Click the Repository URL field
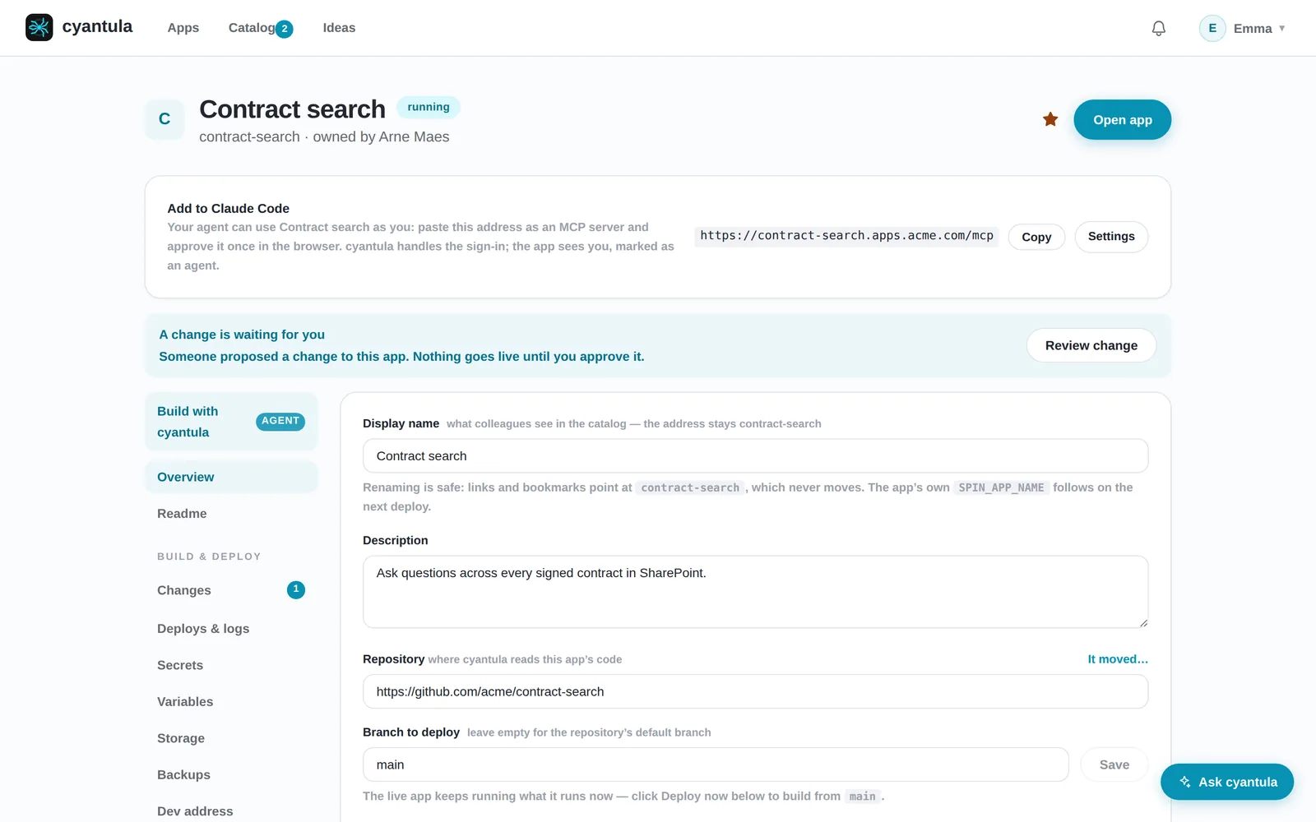The width and height of the screenshot is (1316, 822). [x=755, y=691]
